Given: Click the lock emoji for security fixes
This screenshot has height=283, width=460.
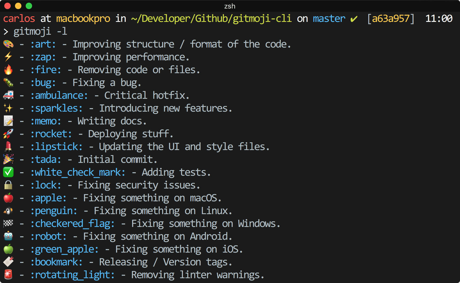Looking at the screenshot, I should click(x=8, y=185).
